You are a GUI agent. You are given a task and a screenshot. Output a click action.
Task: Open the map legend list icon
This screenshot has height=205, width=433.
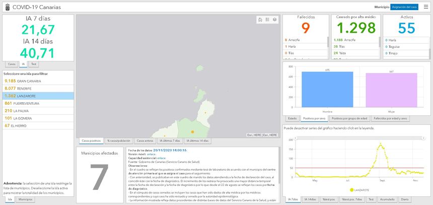(267, 20)
